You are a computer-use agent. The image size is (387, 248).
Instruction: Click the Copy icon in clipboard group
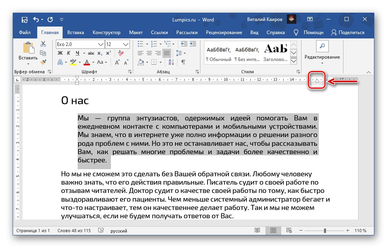(44, 52)
